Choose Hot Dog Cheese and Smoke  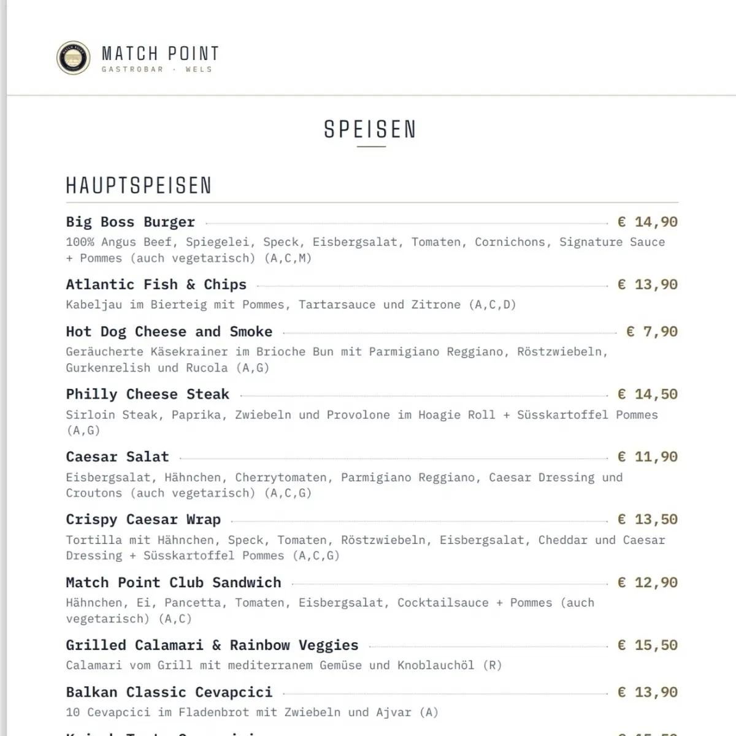click(169, 332)
